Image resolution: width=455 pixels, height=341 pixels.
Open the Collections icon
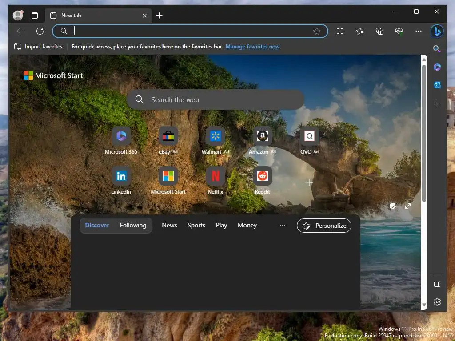(379, 31)
